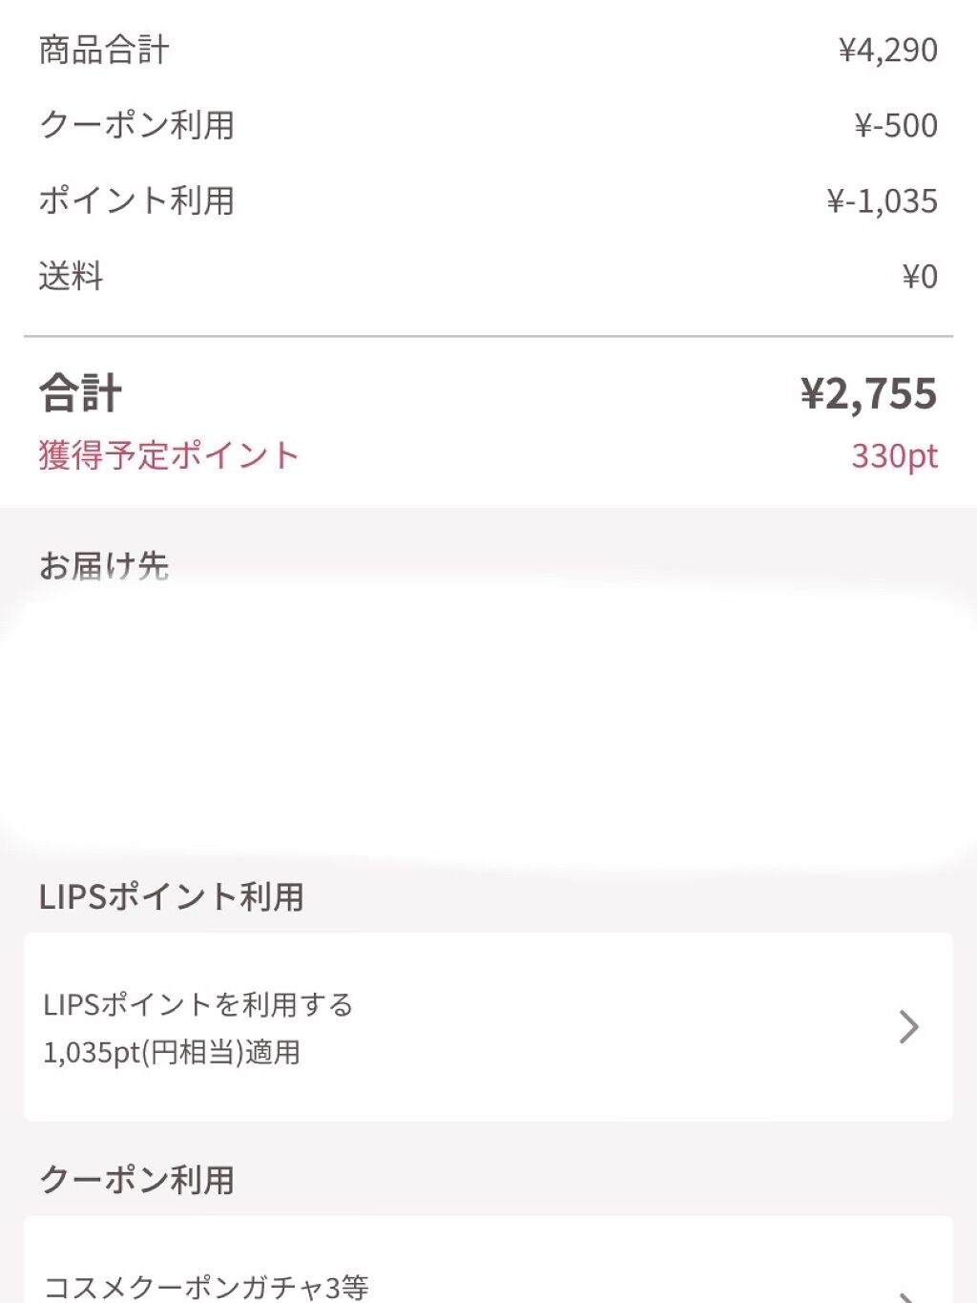
Task: Tap the 獲得予定ポイント pink label
Action: [x=169, y=455]
